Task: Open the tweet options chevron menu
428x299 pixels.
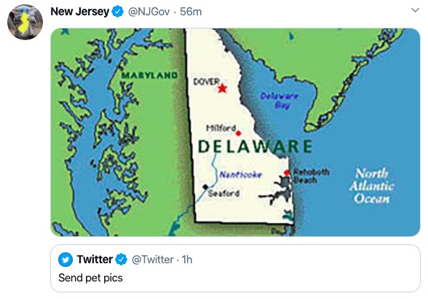Action: tap(415, 10)
